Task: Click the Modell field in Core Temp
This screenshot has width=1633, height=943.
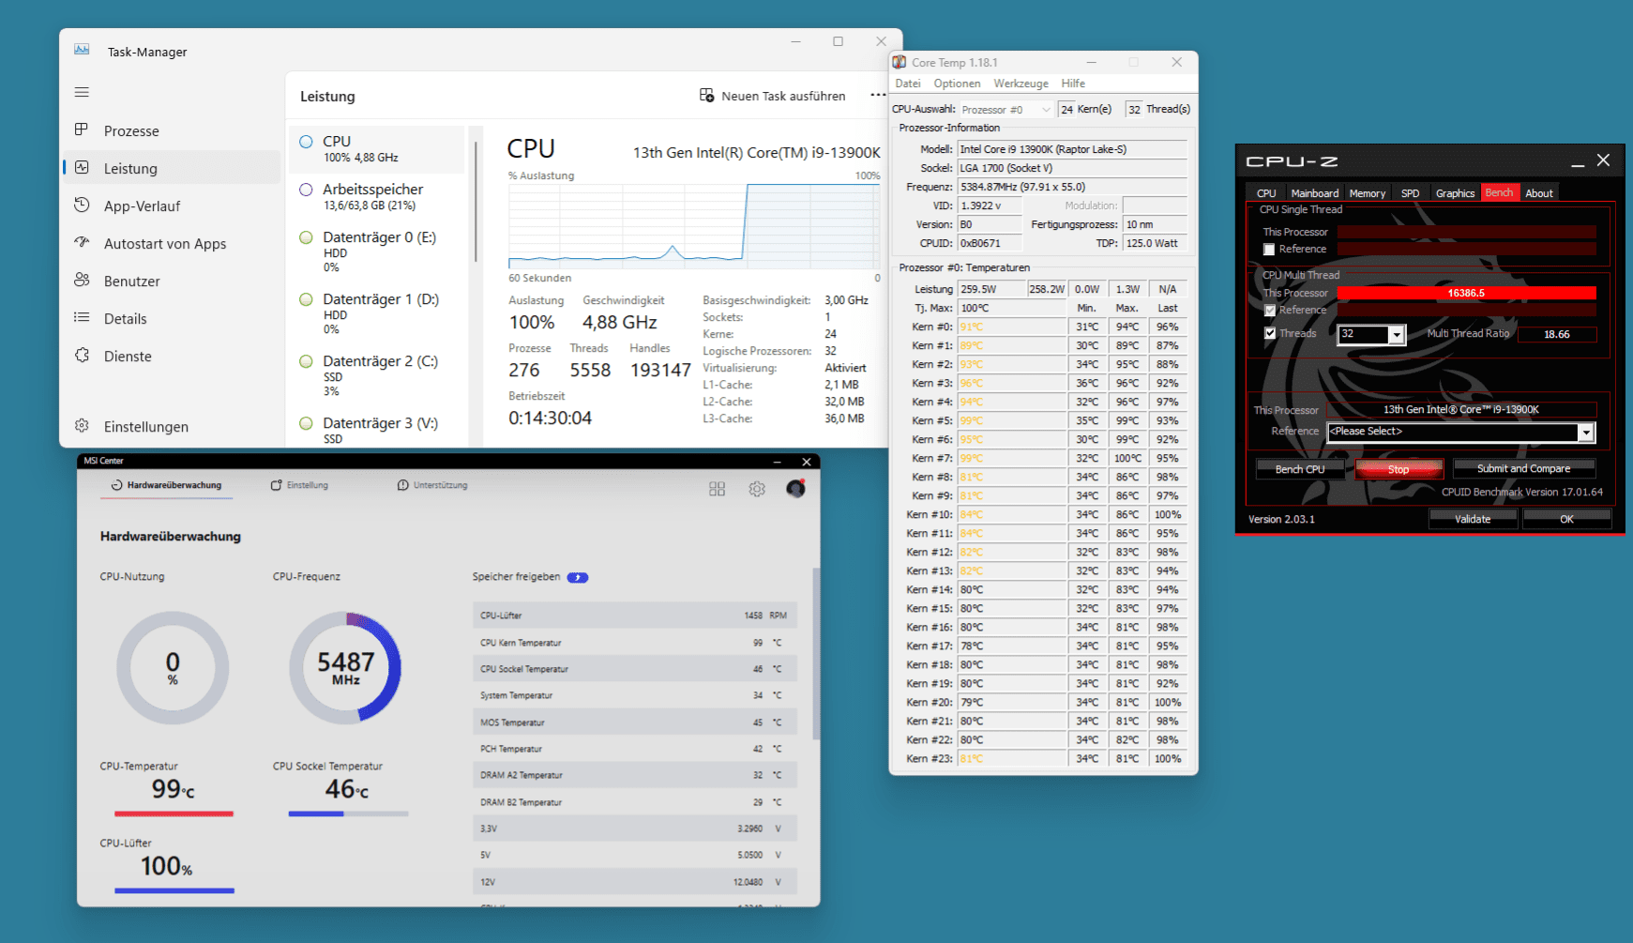Action: tap(1072, 149)
